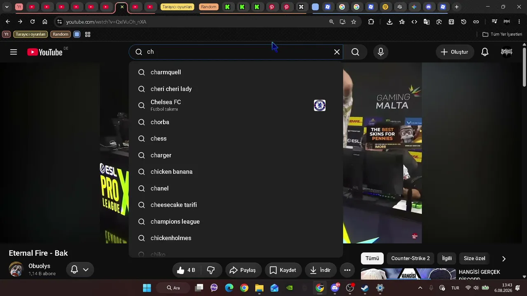Filter by Counter-Strike 2 chip
Image resolution: width=527 pixels, height=296 pixels.
(410, 258)
